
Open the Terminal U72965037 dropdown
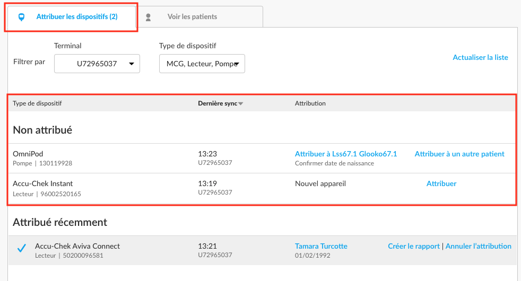(97, 64)
